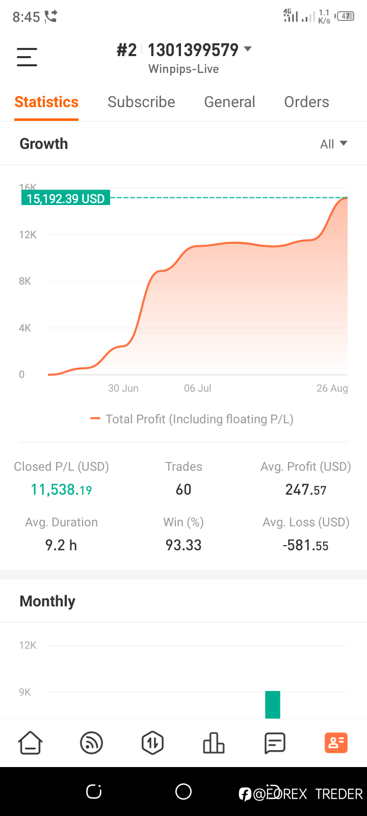
Task: Select the orange account profile icon
Action: [336, 743]
